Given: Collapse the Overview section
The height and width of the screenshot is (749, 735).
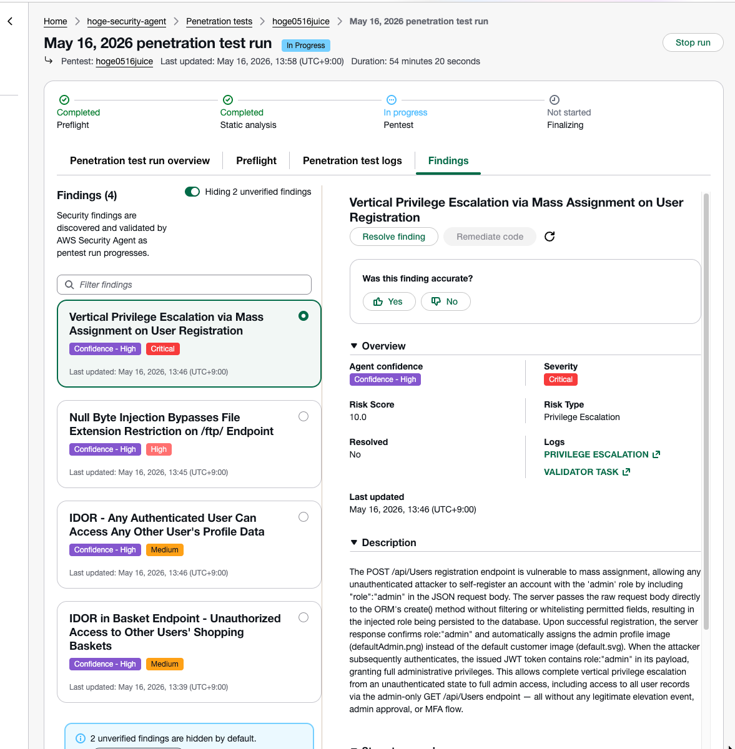Looking at the screenshot, I should [354, 346].
